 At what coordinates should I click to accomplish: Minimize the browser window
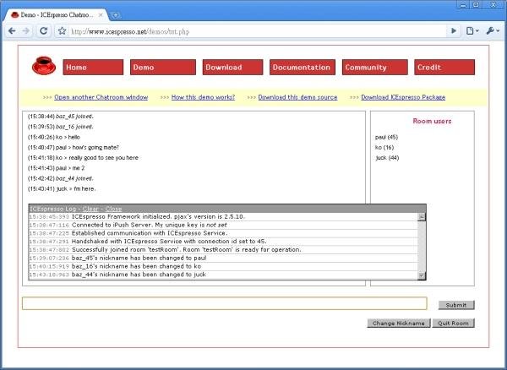pos(463,4)
